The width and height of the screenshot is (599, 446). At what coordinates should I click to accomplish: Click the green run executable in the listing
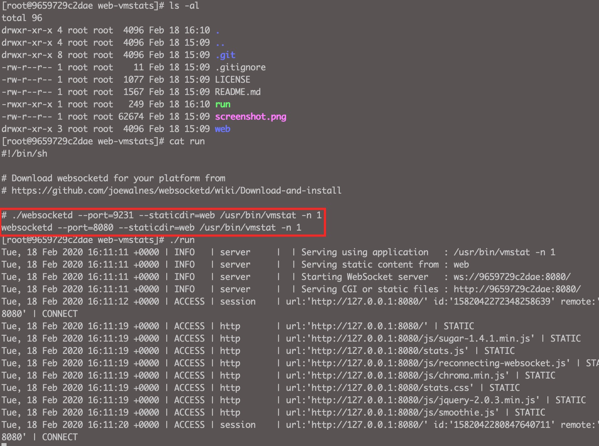[x=223, y=104]
